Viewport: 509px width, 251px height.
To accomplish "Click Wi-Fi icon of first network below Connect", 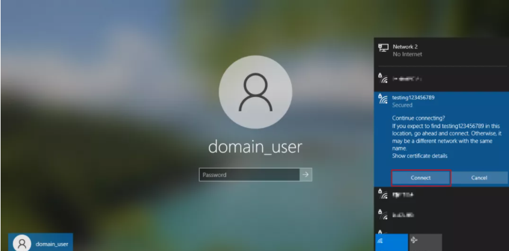I will 383,195.
